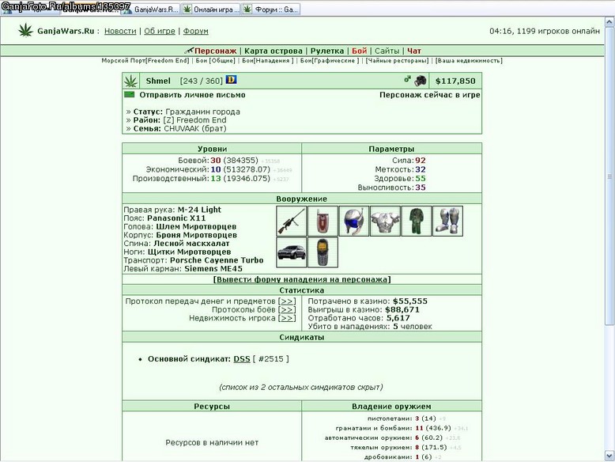
Task: Click the $117,850 money amount
Action: tap(455, 81)
